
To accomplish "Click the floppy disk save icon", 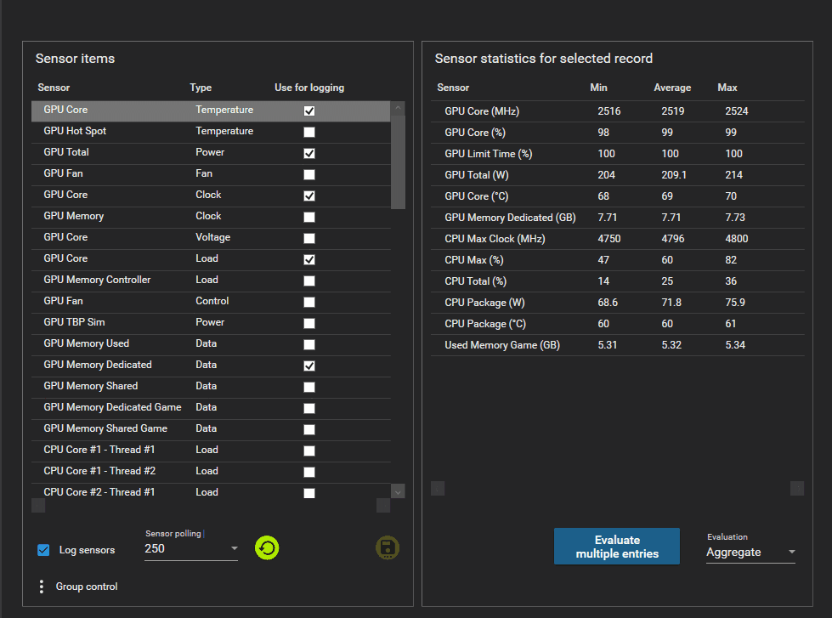I will coord(388,548).
